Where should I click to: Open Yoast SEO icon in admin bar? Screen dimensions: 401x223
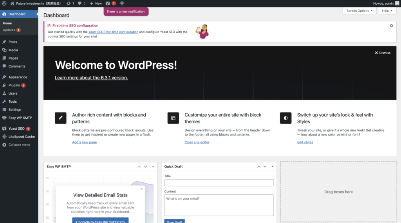[x=110, y=3]
